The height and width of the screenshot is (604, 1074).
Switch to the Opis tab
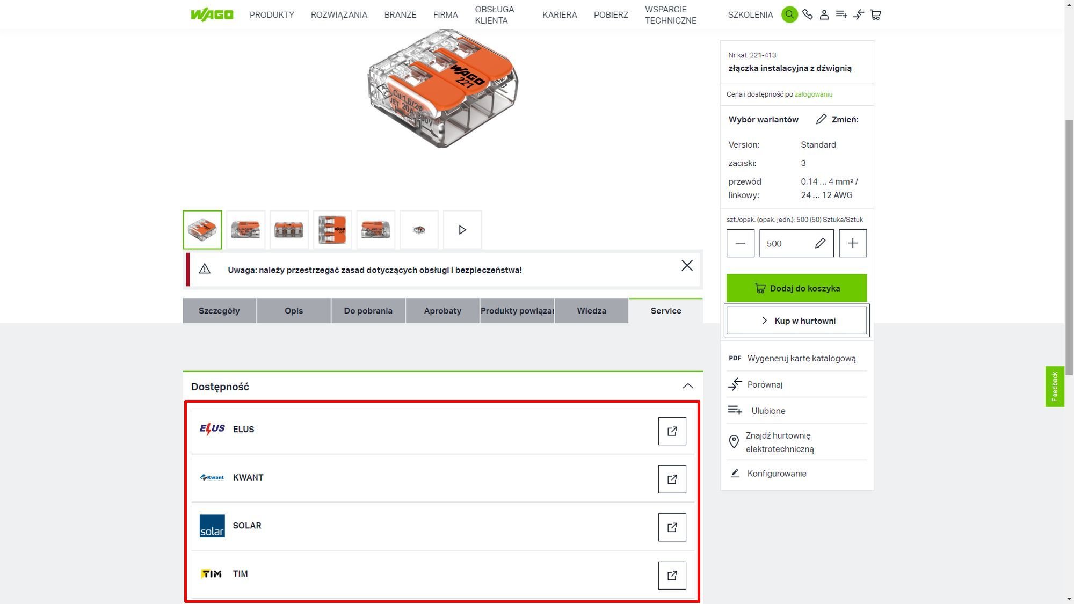(x=294, y=311)
